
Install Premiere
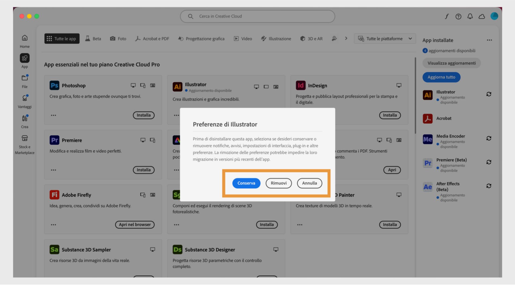[x=144, y=170]
